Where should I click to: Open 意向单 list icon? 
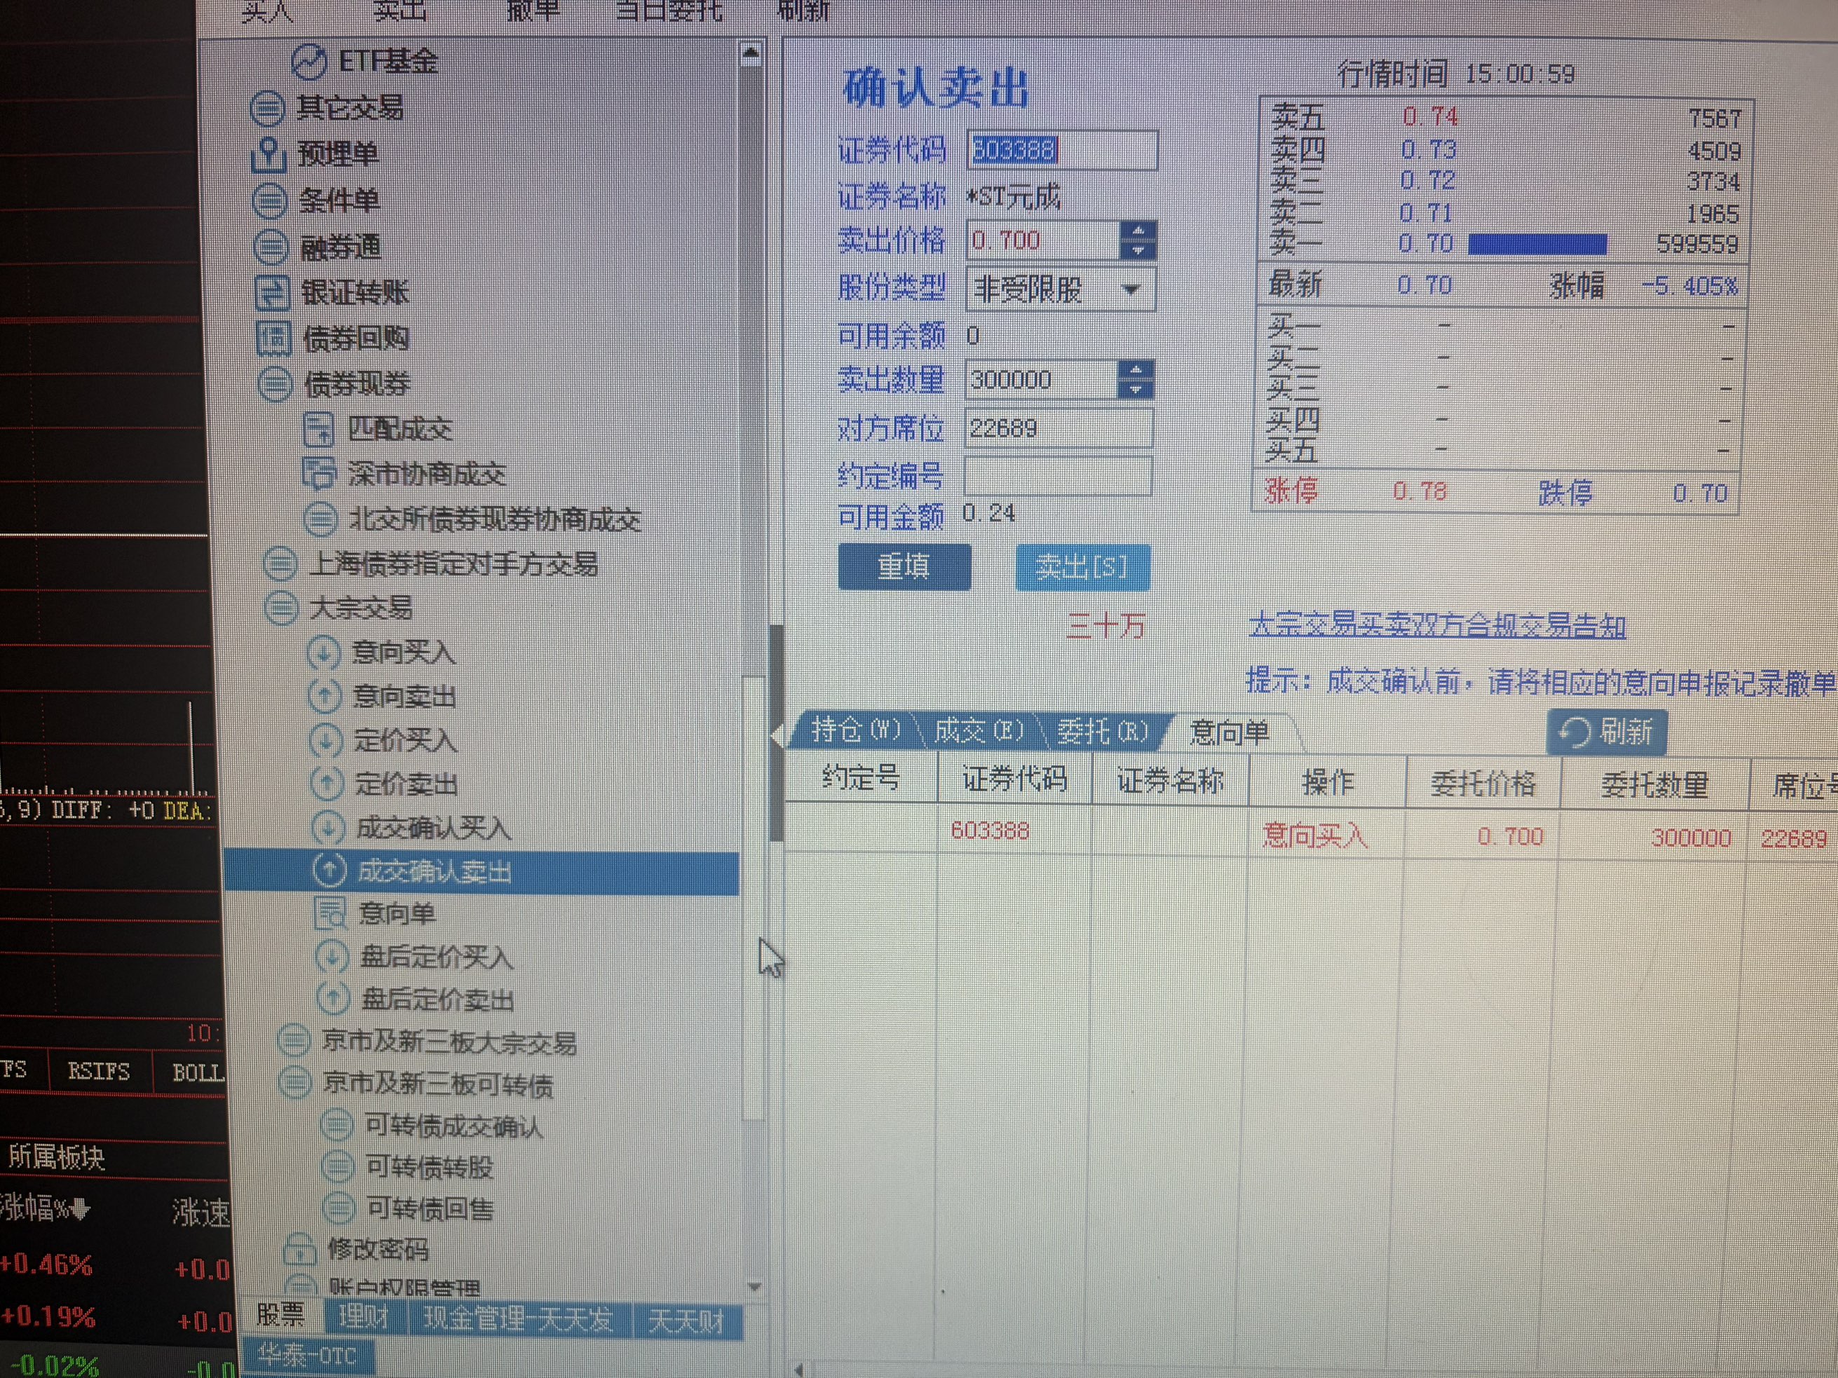330,913
